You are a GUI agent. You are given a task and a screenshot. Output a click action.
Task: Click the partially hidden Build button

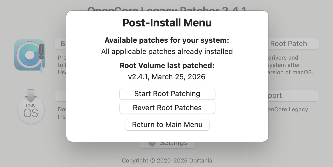pos(60,44)
